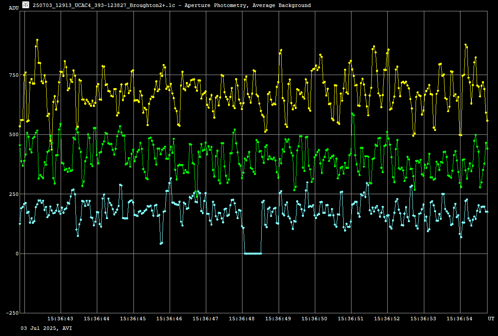The height and width of the screenshot is (336, 498).
Task: Click the 500 value on the vertical axis
Action: point(14,134)
